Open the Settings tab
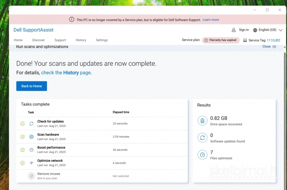Screen dimensions: 287x190 pos(102,40)
